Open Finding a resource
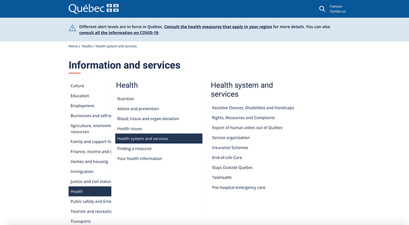 point(134,148)
